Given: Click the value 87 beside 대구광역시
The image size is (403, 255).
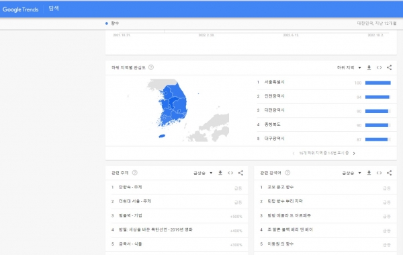Looking at the screenshot, I should (x=359, y=139).
